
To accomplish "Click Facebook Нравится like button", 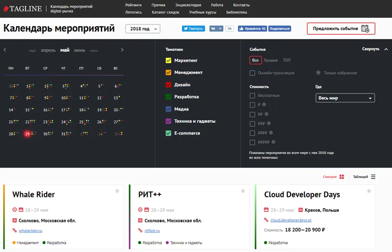I will click(252, 29).
